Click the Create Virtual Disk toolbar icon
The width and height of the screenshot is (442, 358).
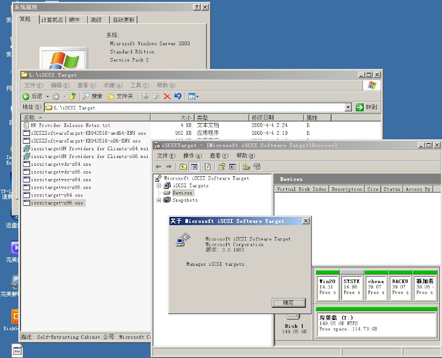[x=246, y=167]
